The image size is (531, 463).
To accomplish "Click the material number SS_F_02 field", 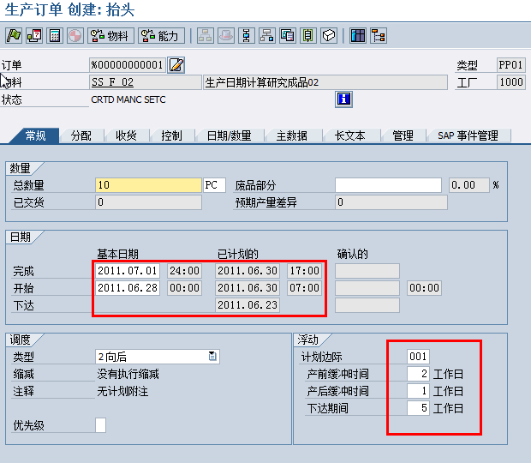I will pos(146,82).
